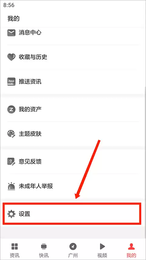This screenshot has width=146, height=260.
Task: Open 未成年人举报 report page
Action: (x=73, y=186)
